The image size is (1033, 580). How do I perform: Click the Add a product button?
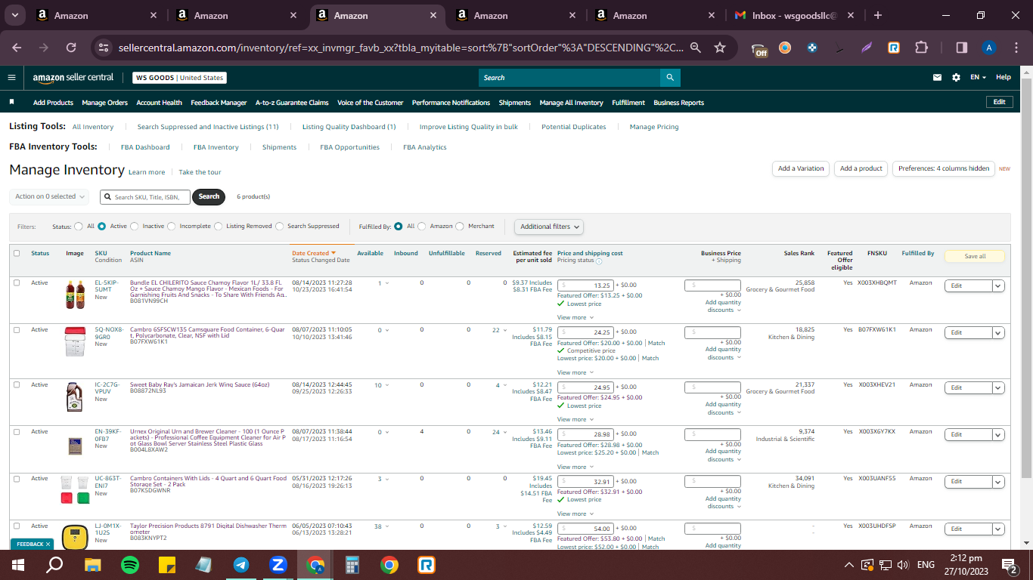(x=861, y=168)
